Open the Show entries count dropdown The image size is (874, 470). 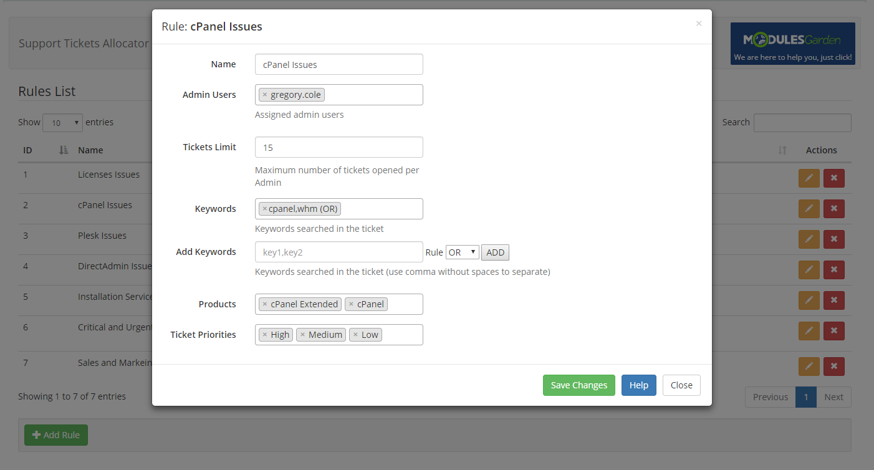tap(62, 123)
